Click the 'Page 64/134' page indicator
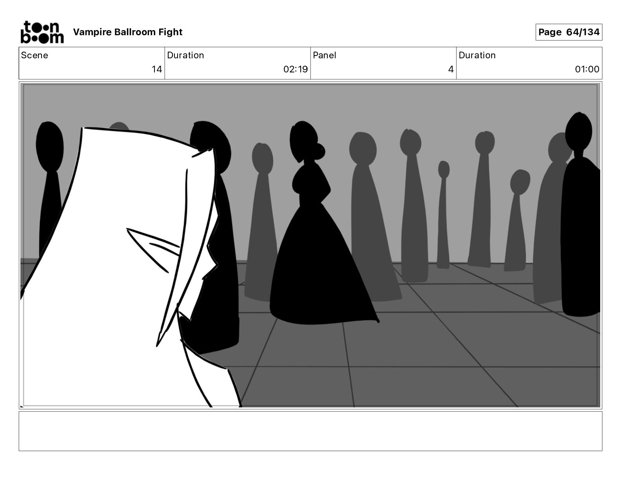 click(569, 32)
